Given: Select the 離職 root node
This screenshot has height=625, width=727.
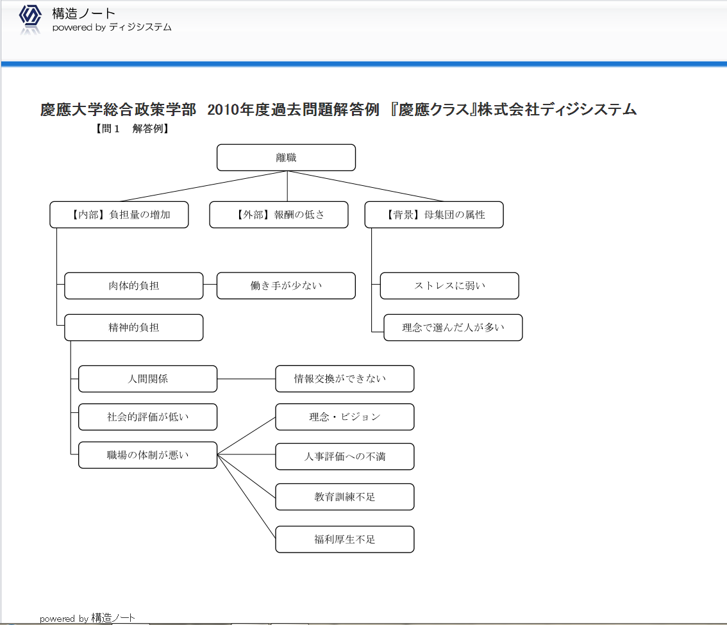Looking at the screenshot, I should (x=286, y=158).
